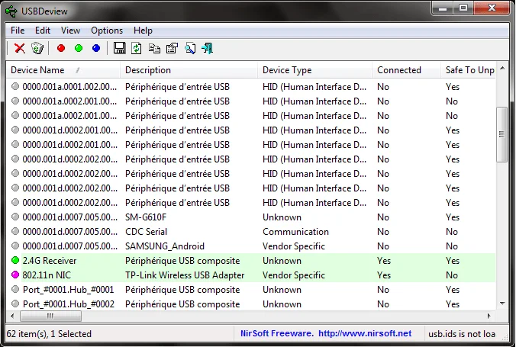The width and height of the screenshot is (516, 347).
Task: Open the File menu
Action: pyautogui.click(x=18, y=31)
